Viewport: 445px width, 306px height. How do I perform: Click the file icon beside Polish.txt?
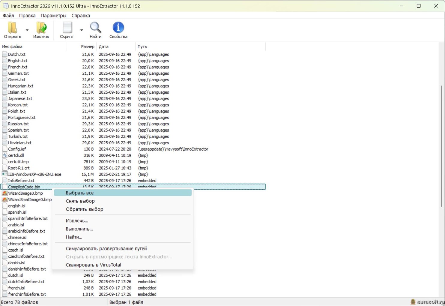coord(5,111)
